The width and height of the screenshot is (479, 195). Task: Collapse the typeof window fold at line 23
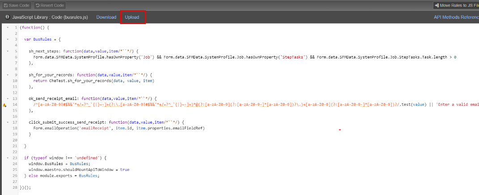tap(8, 158)
